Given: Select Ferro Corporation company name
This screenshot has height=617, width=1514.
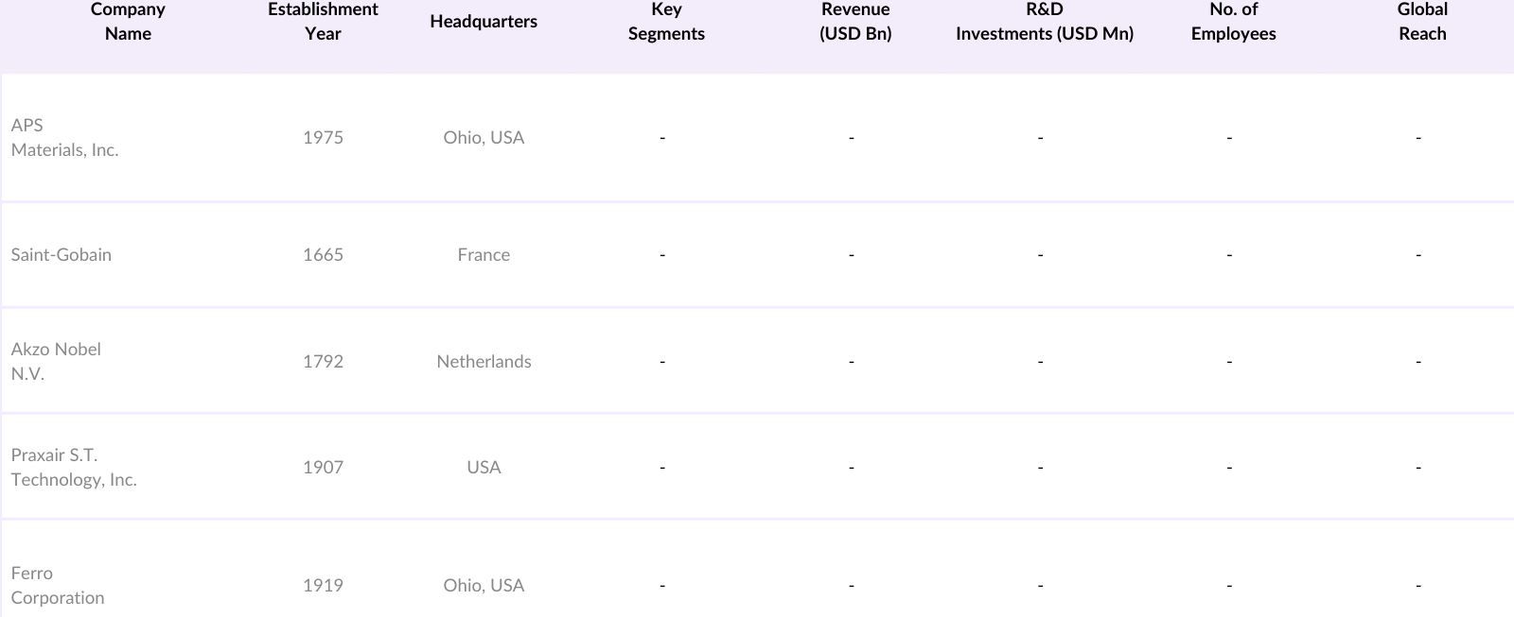Looking at the screenshot, I should [x=58, y=586].
